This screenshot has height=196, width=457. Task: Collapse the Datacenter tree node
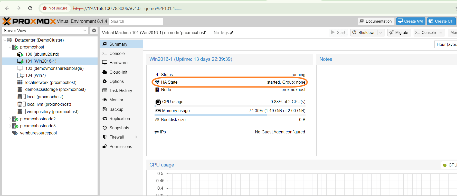(5, 40)
